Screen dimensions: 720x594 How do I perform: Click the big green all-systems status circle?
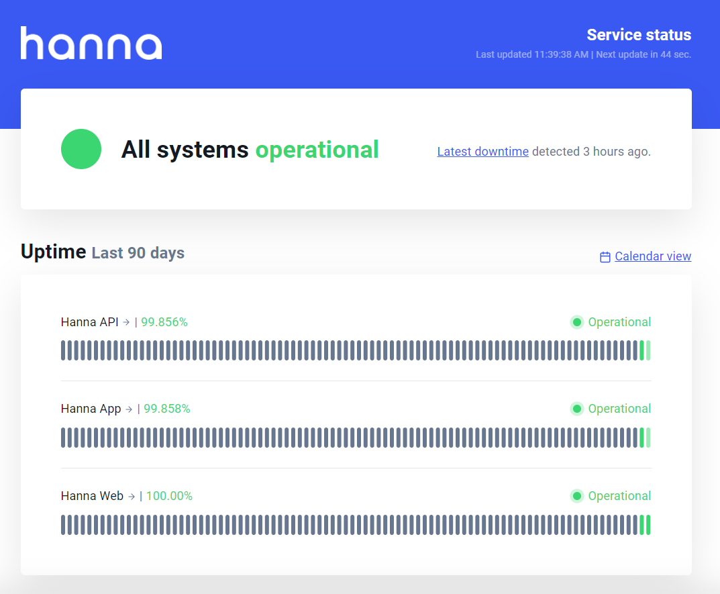81,149
